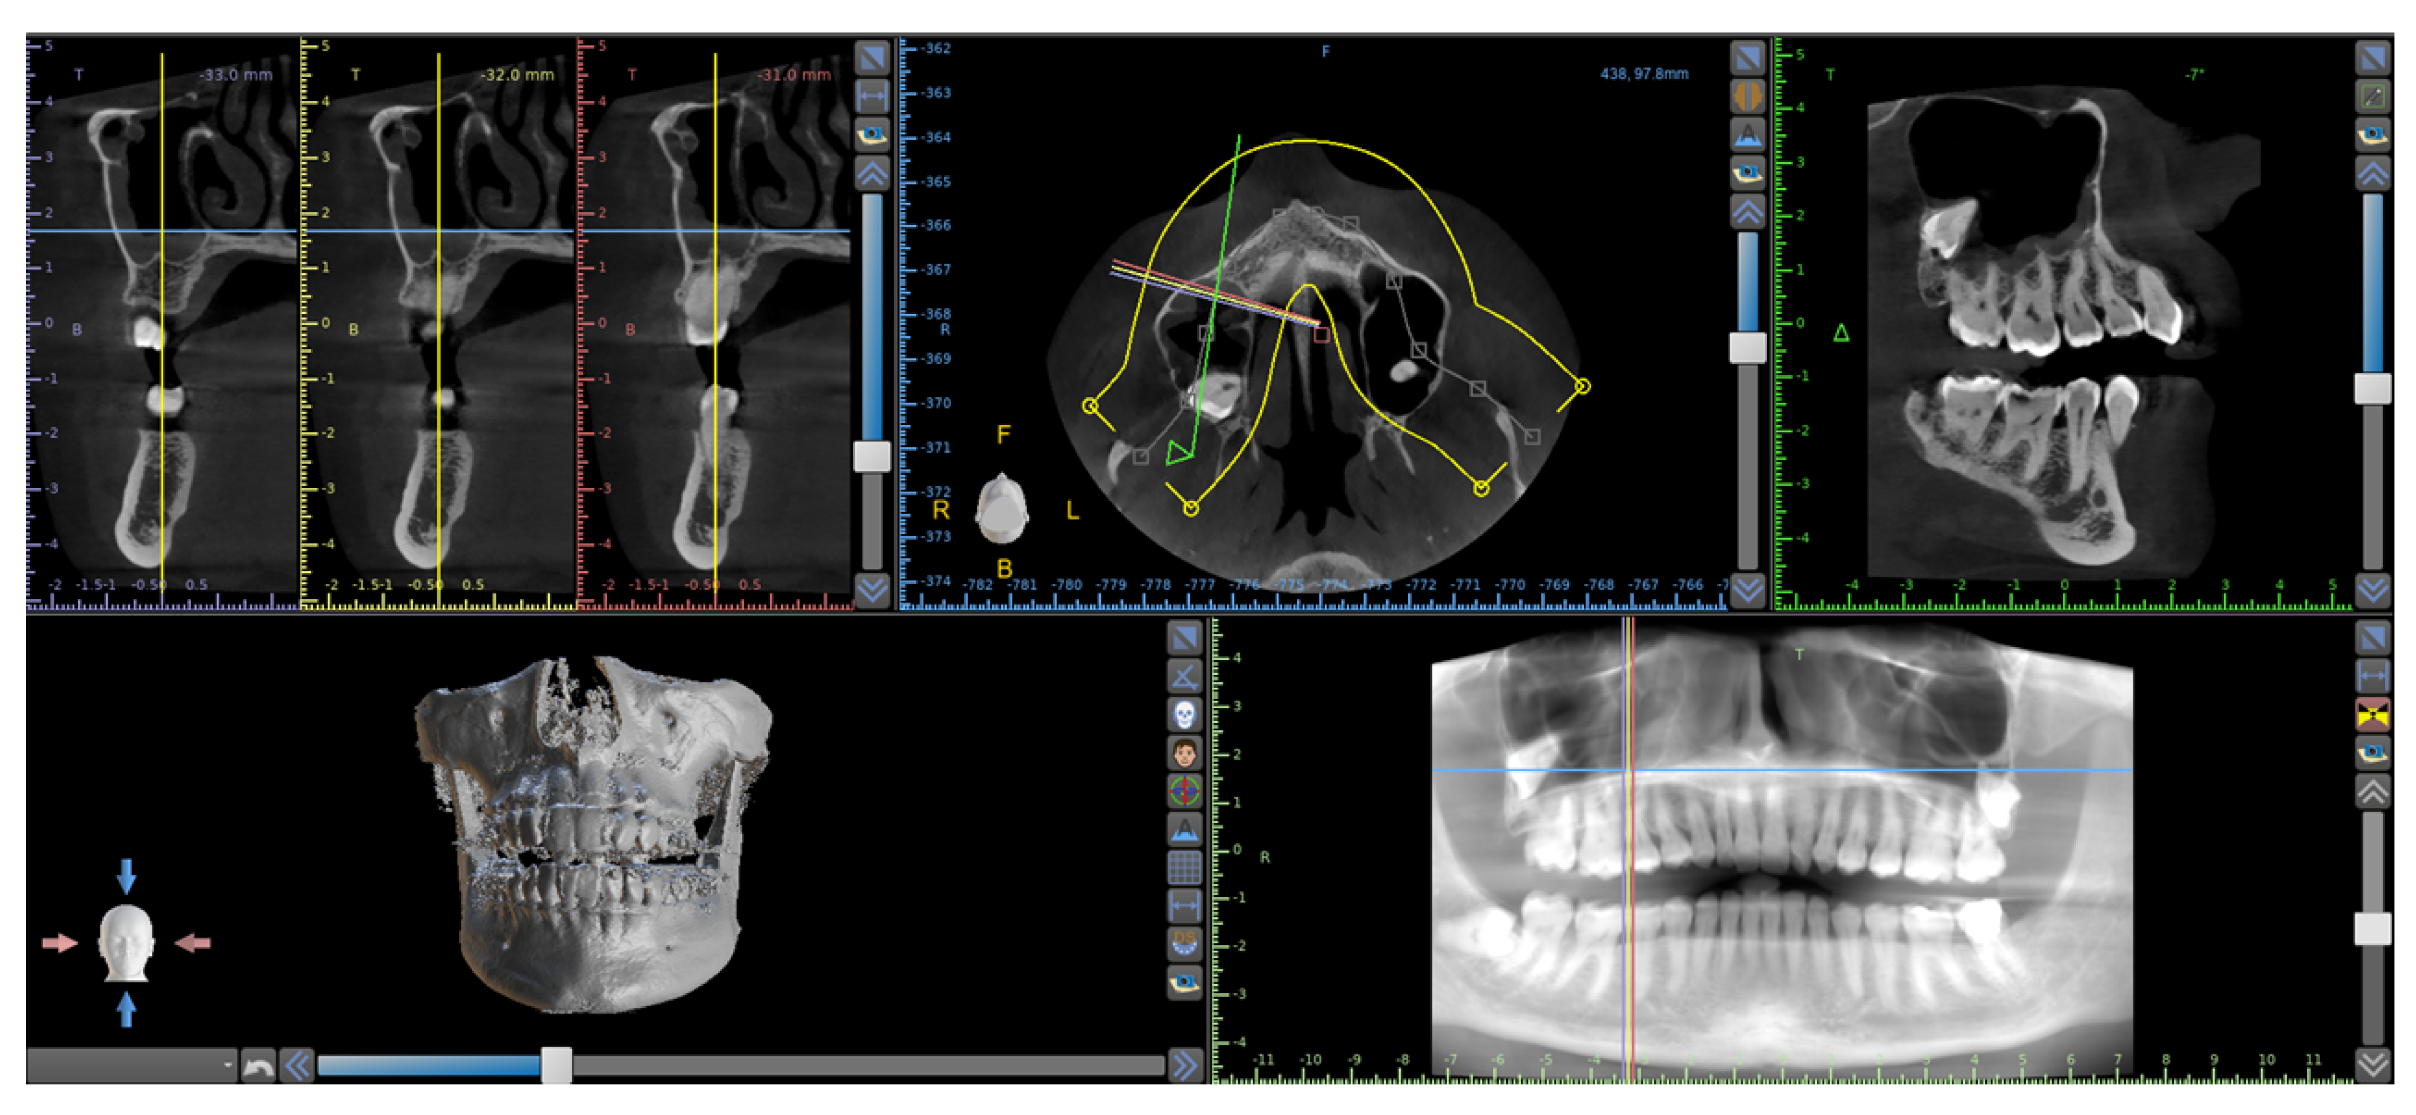Click the DS dental arch icon
The width and height of the screenshot is (2416, 1115).
[1185, 943]
